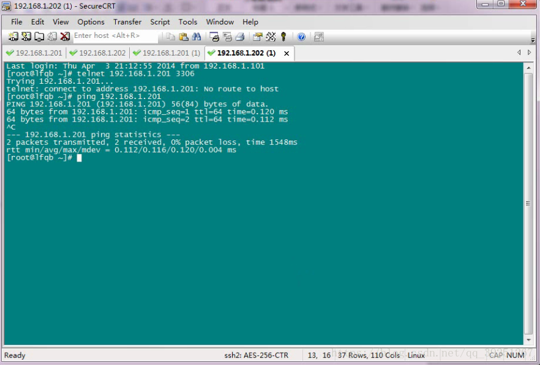The image size is (540, 365).
Task: Click the Copy toolbar icon
Action: coord(170,37)
